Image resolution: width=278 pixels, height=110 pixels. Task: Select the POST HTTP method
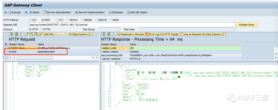tap(42, 20)
